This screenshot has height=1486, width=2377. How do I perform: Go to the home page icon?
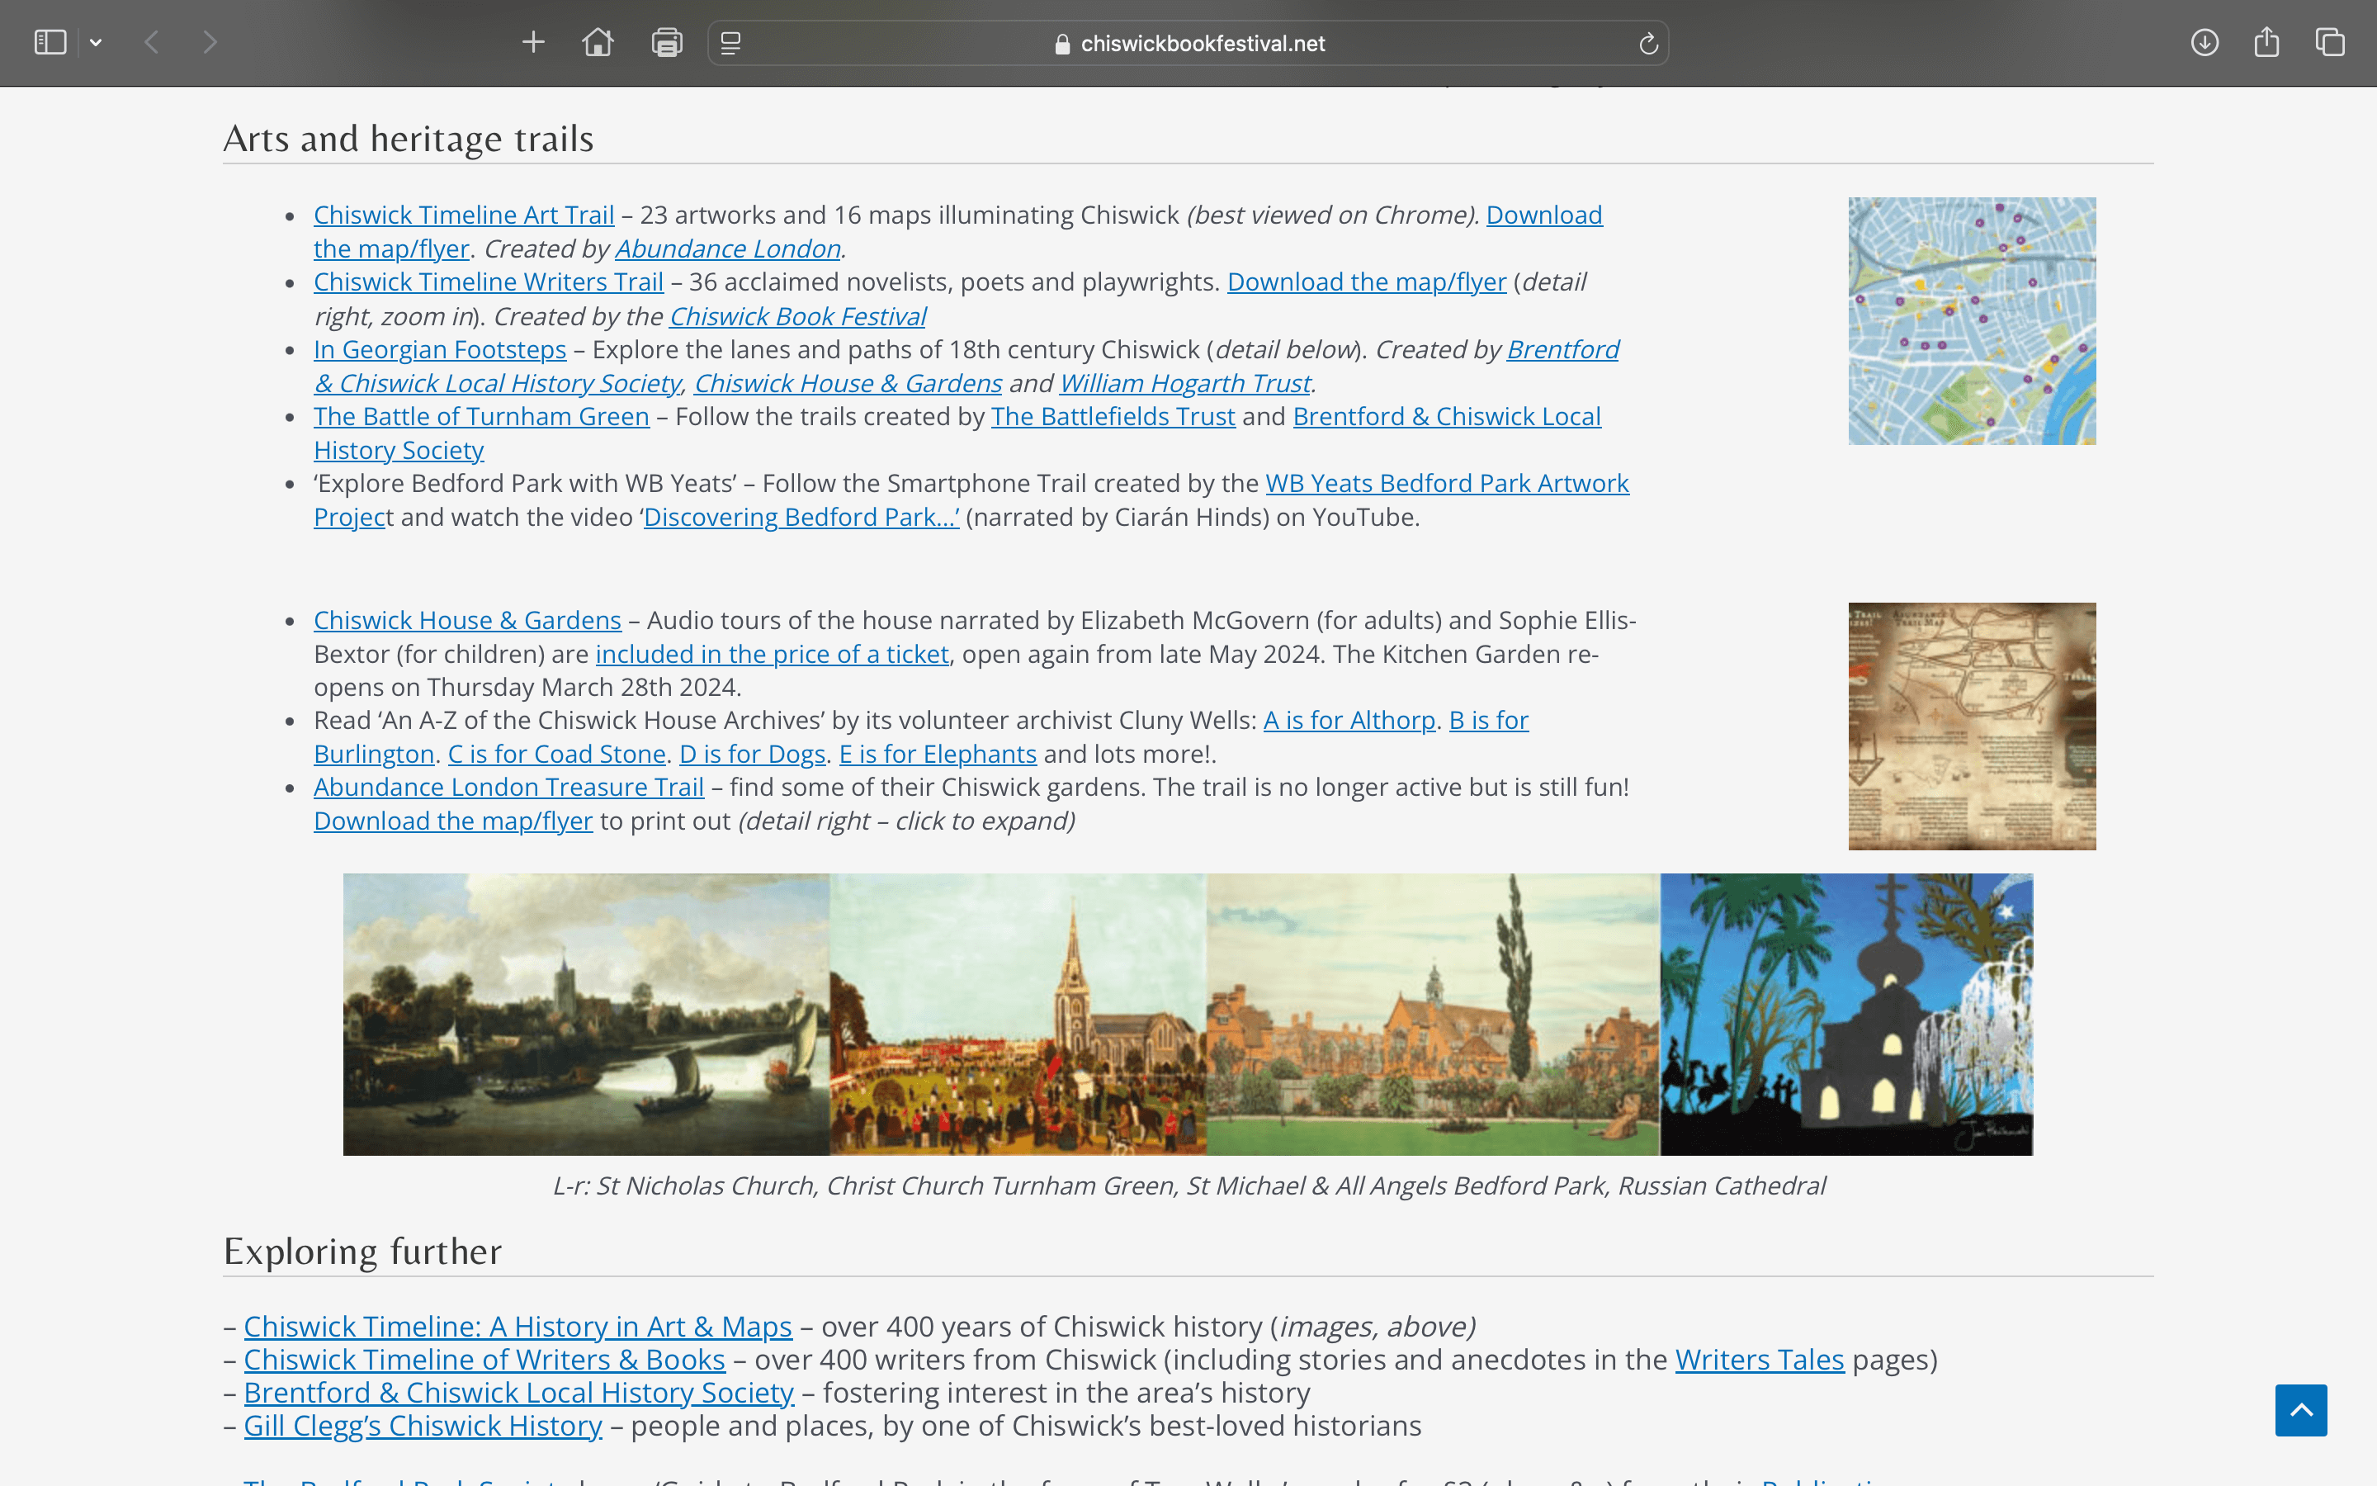pyautogui.click(x=598, y=42)
